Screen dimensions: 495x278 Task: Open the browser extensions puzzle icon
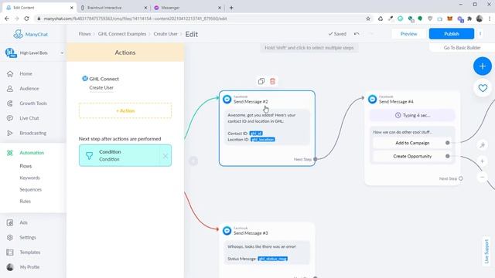(469, 19)
